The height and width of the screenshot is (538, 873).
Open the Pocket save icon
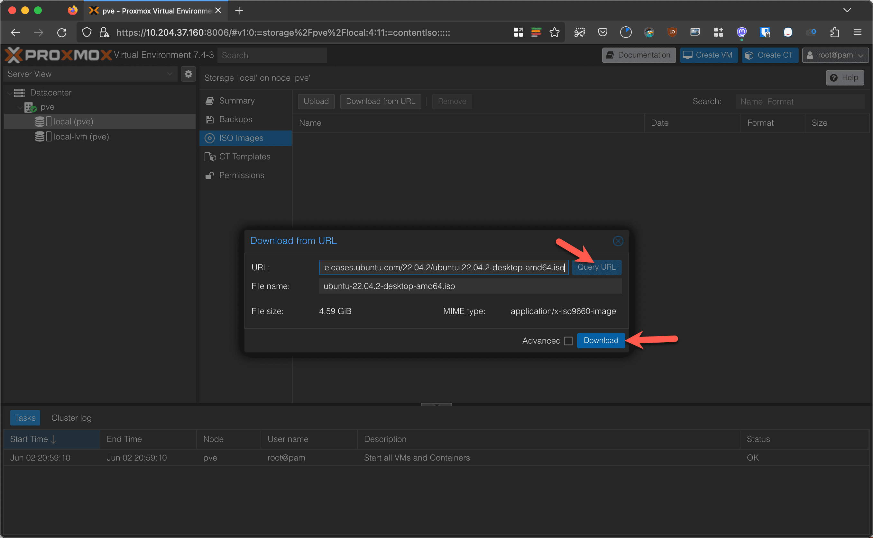point(602,32)
